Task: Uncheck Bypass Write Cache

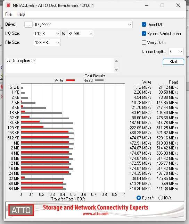Action: (144, 34)
